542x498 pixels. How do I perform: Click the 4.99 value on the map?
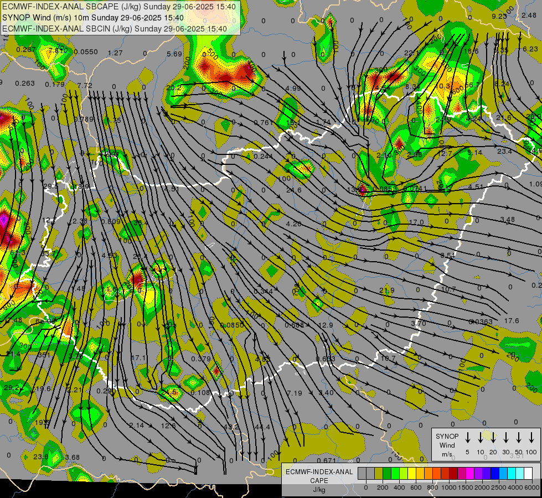(293, 89)
